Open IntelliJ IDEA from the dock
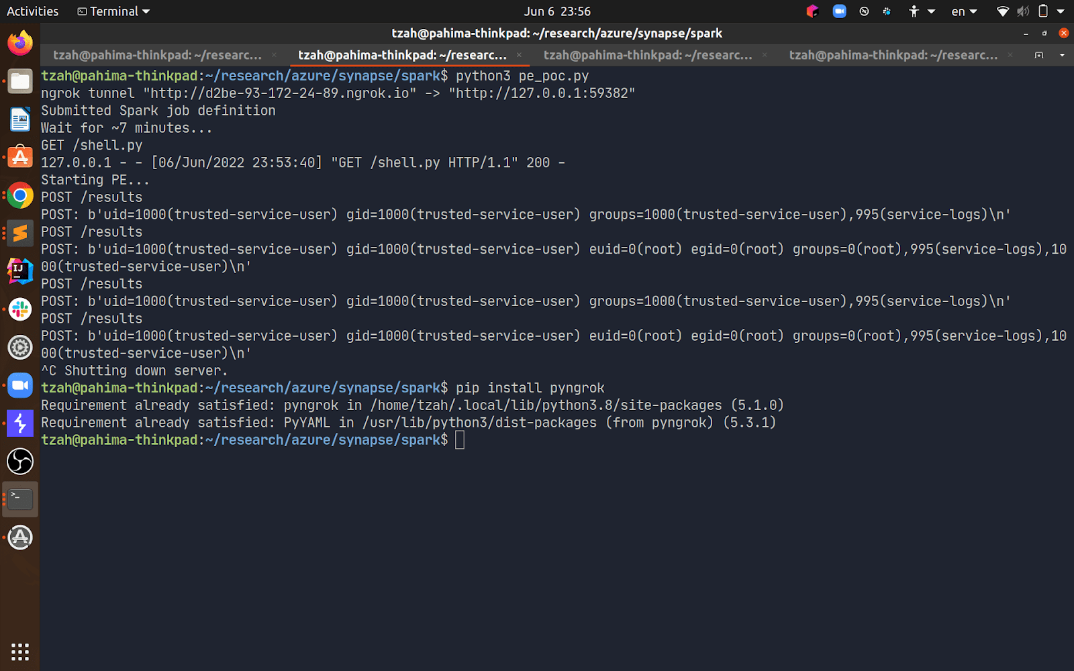1074x671 pixels. point(19,271)
